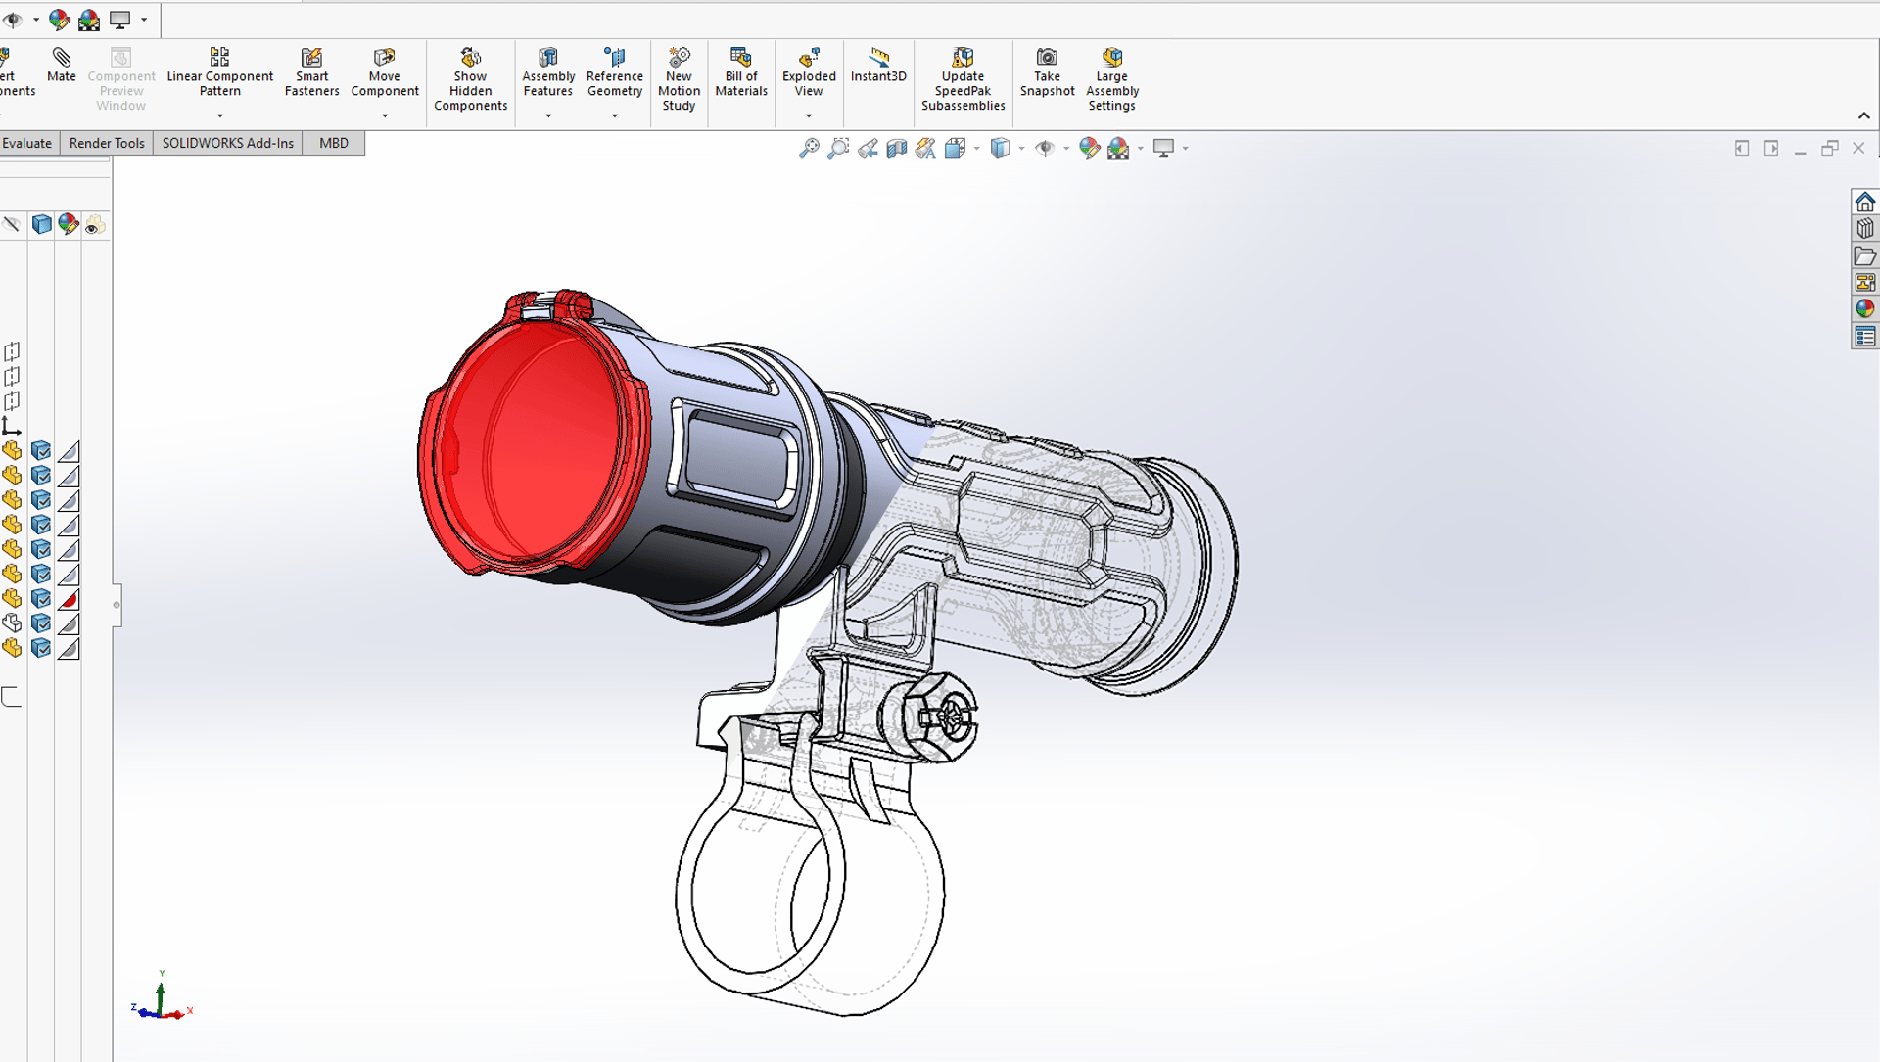The image size is (1880, 1062).
Task: Click View Orientation cube icon
Action: coord(955,148)
